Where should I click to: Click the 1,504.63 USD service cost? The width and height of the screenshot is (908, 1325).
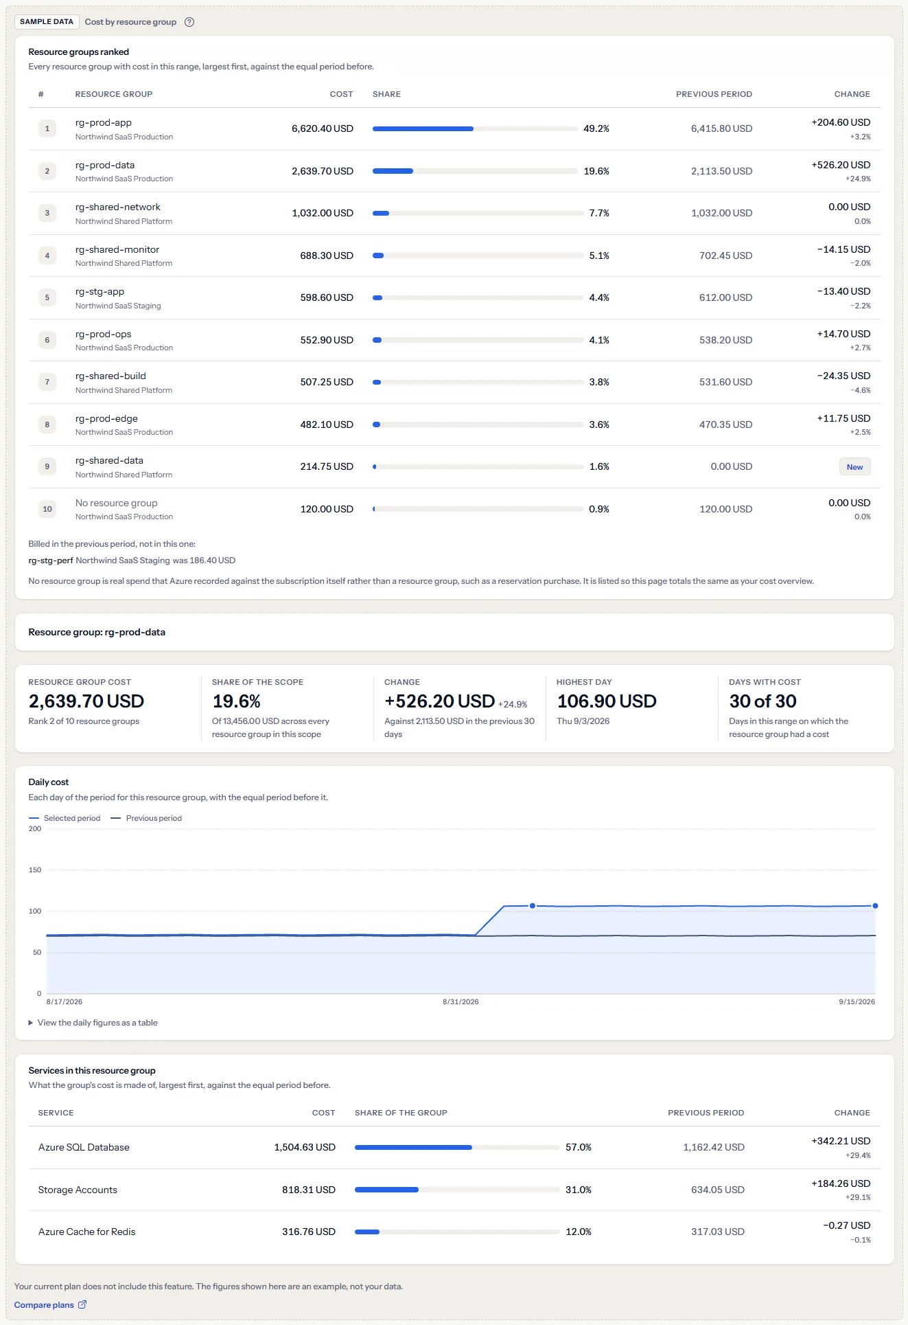click(305, 1147)
